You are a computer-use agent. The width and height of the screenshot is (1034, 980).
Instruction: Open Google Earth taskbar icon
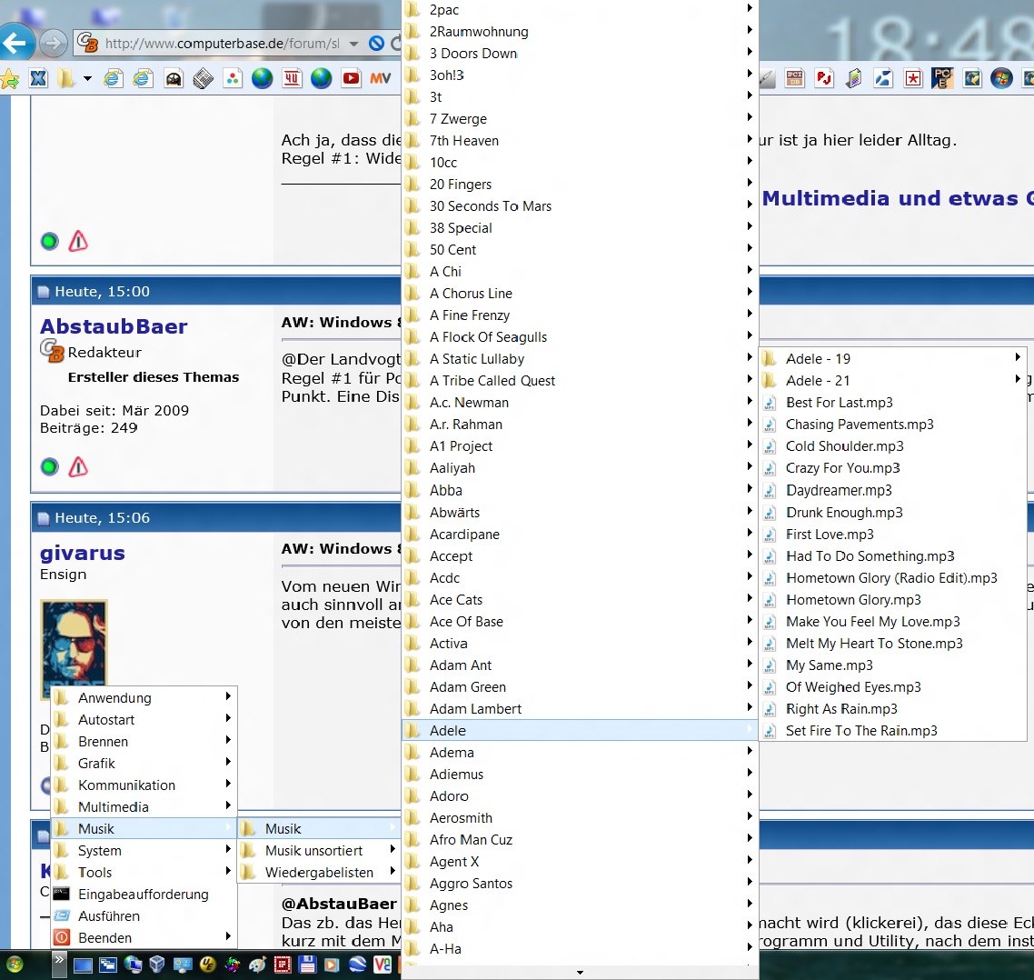tap(357, 965)
